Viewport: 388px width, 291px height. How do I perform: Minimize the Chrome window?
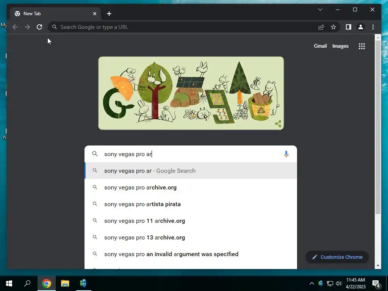coord(338,9)
